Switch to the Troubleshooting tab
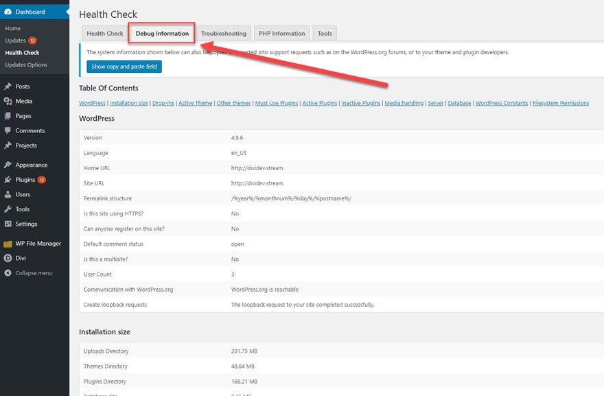 click(x=224, y=32)
